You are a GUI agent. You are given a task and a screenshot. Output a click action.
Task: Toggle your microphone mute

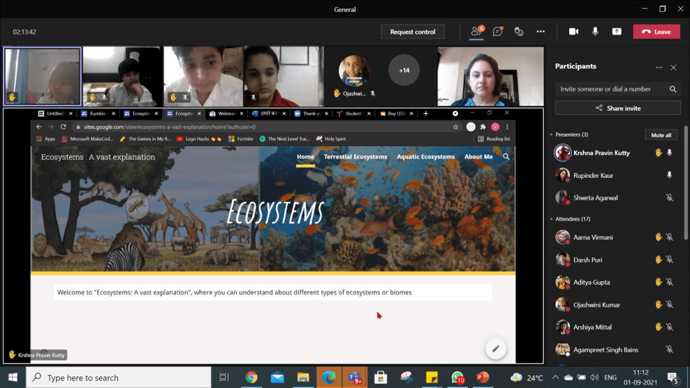pyautogui.click(x=595, y=31)
